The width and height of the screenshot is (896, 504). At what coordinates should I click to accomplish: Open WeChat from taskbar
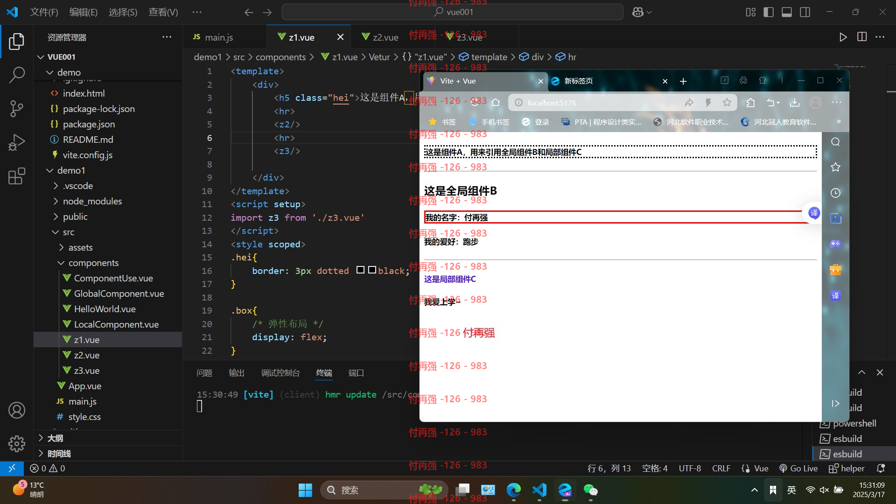[x=591, y=490]
